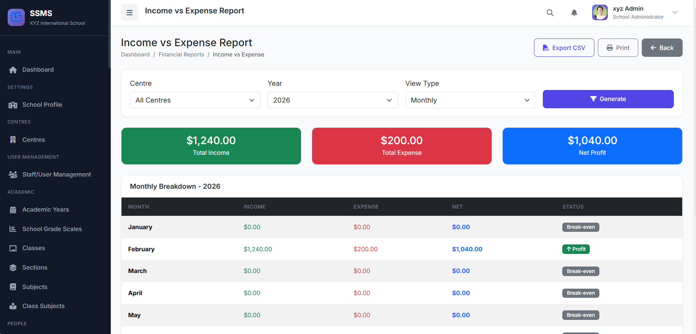The height and width of the screenshot is (334, 696).
Task: Go to School Grade Scales menu item
Action: pos(52,229)
